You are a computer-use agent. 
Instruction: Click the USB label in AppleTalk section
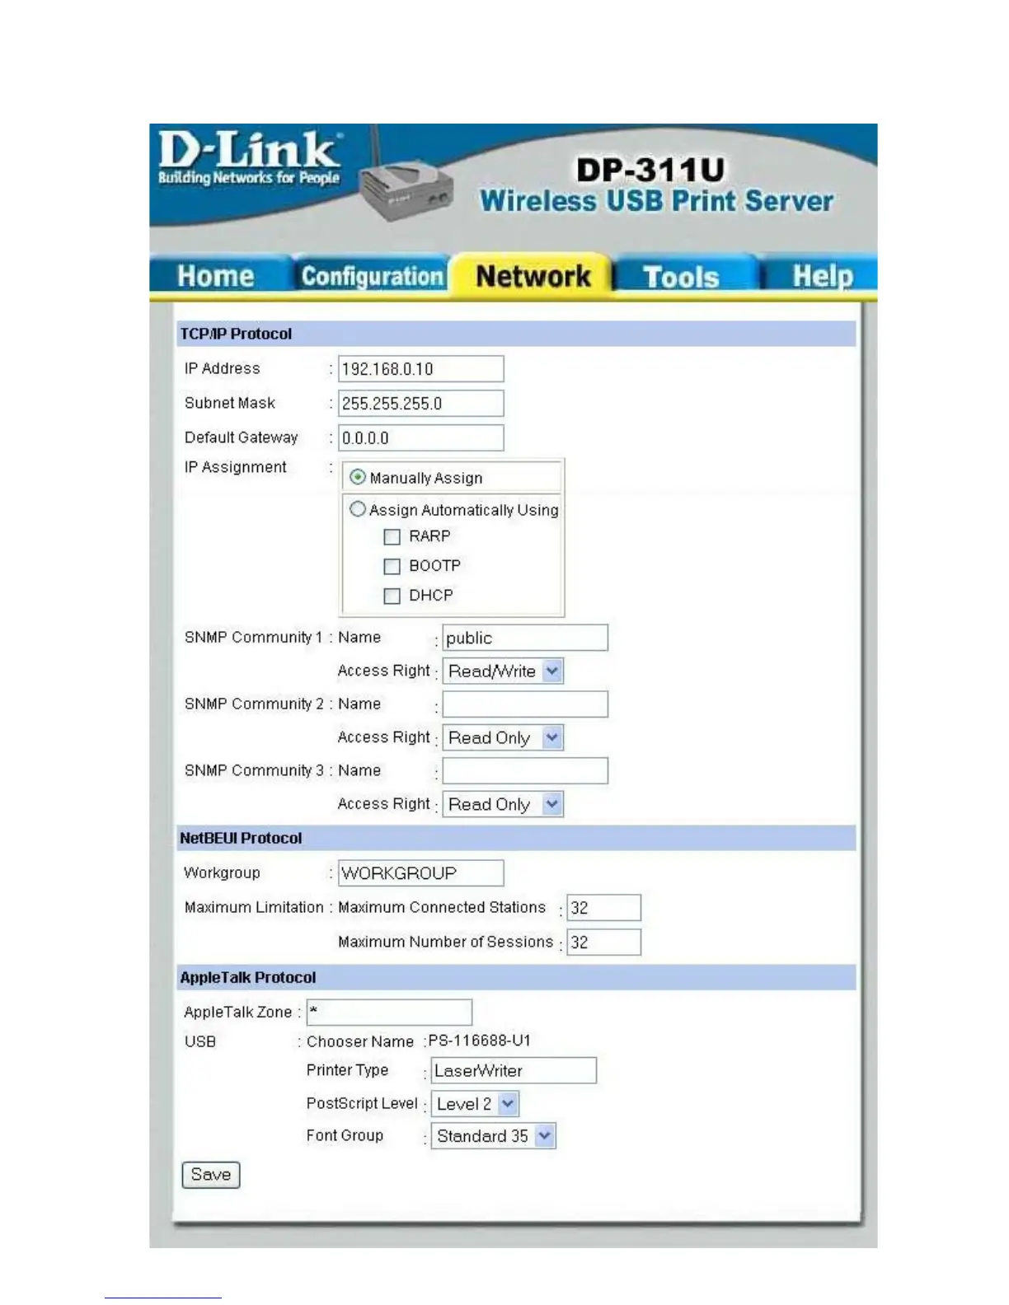click(200, 1042)
